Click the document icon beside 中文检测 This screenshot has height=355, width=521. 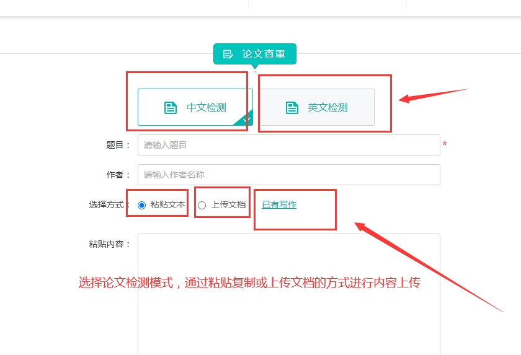click(171, 108)
